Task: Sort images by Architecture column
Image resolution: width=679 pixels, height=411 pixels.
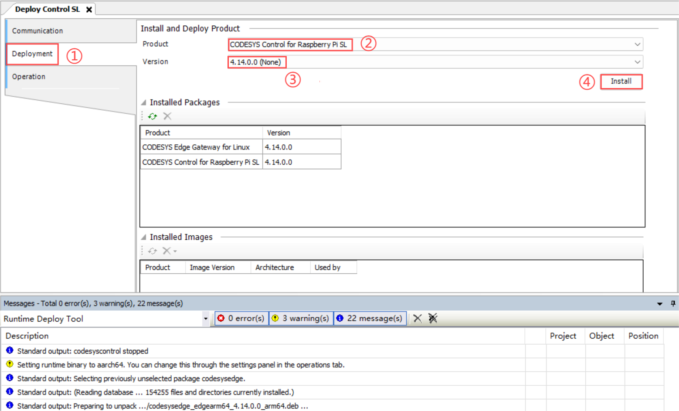Action: [x=280, y=268]
